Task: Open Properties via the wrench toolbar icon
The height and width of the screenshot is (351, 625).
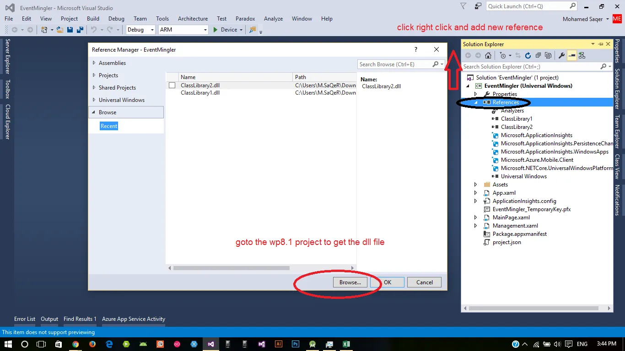Action: pos(562,55)
